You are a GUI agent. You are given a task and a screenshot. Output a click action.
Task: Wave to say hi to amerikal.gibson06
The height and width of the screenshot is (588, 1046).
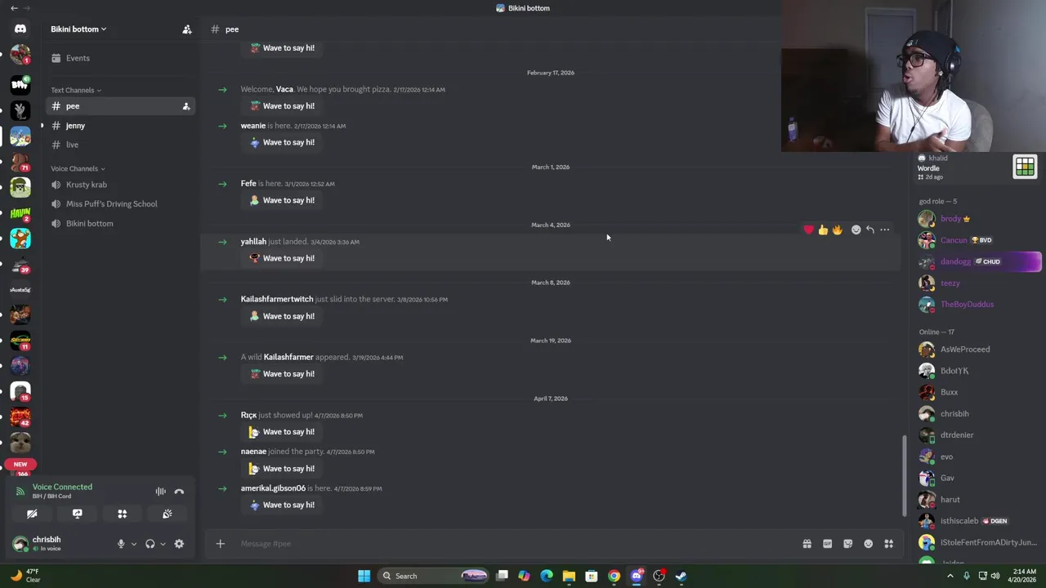[x=281, y=505]
